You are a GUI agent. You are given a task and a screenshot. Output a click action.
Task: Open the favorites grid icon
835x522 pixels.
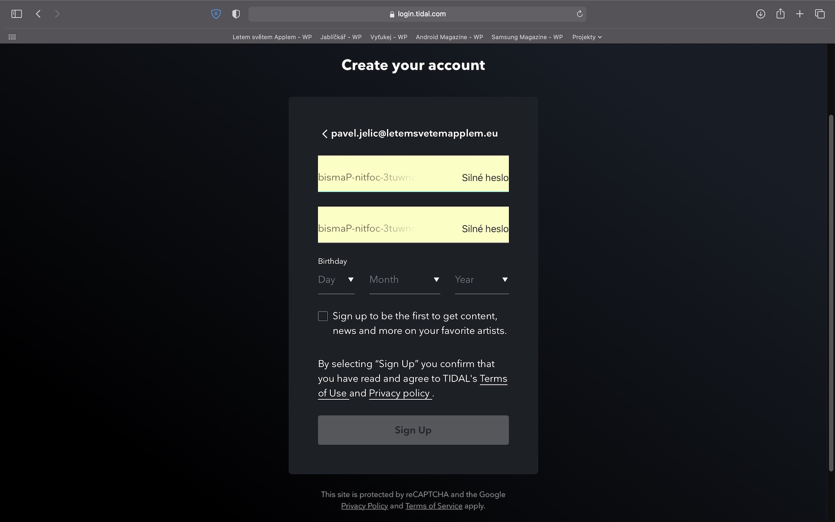(12, 37)
